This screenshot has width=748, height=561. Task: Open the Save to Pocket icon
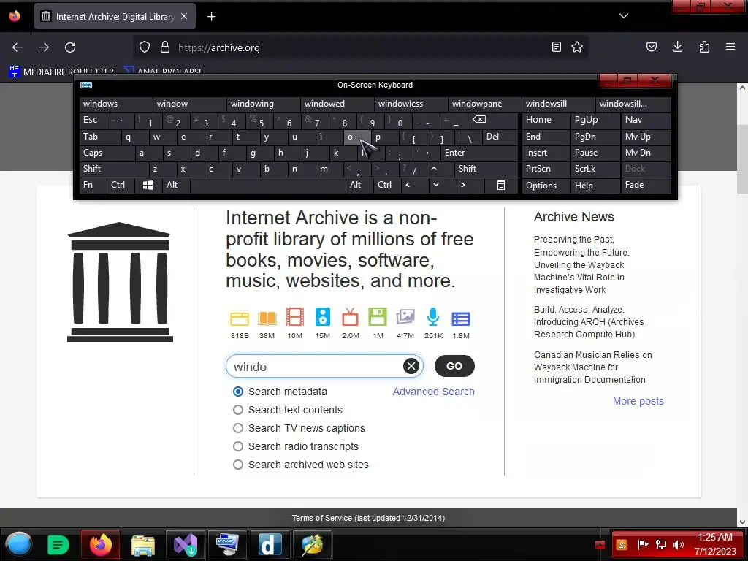click(x=651, y=47)
